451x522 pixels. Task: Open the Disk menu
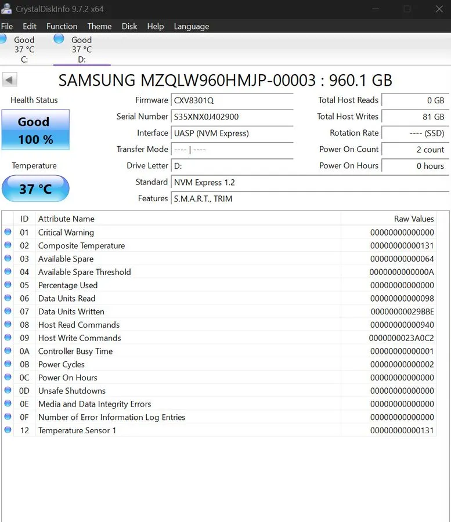(x=129, y=26)
